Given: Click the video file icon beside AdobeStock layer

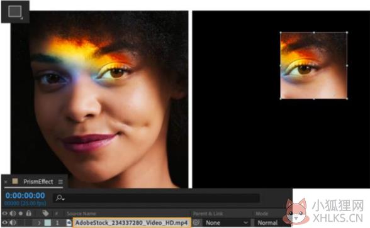Looking at the screenshot, I should point(69,222).
